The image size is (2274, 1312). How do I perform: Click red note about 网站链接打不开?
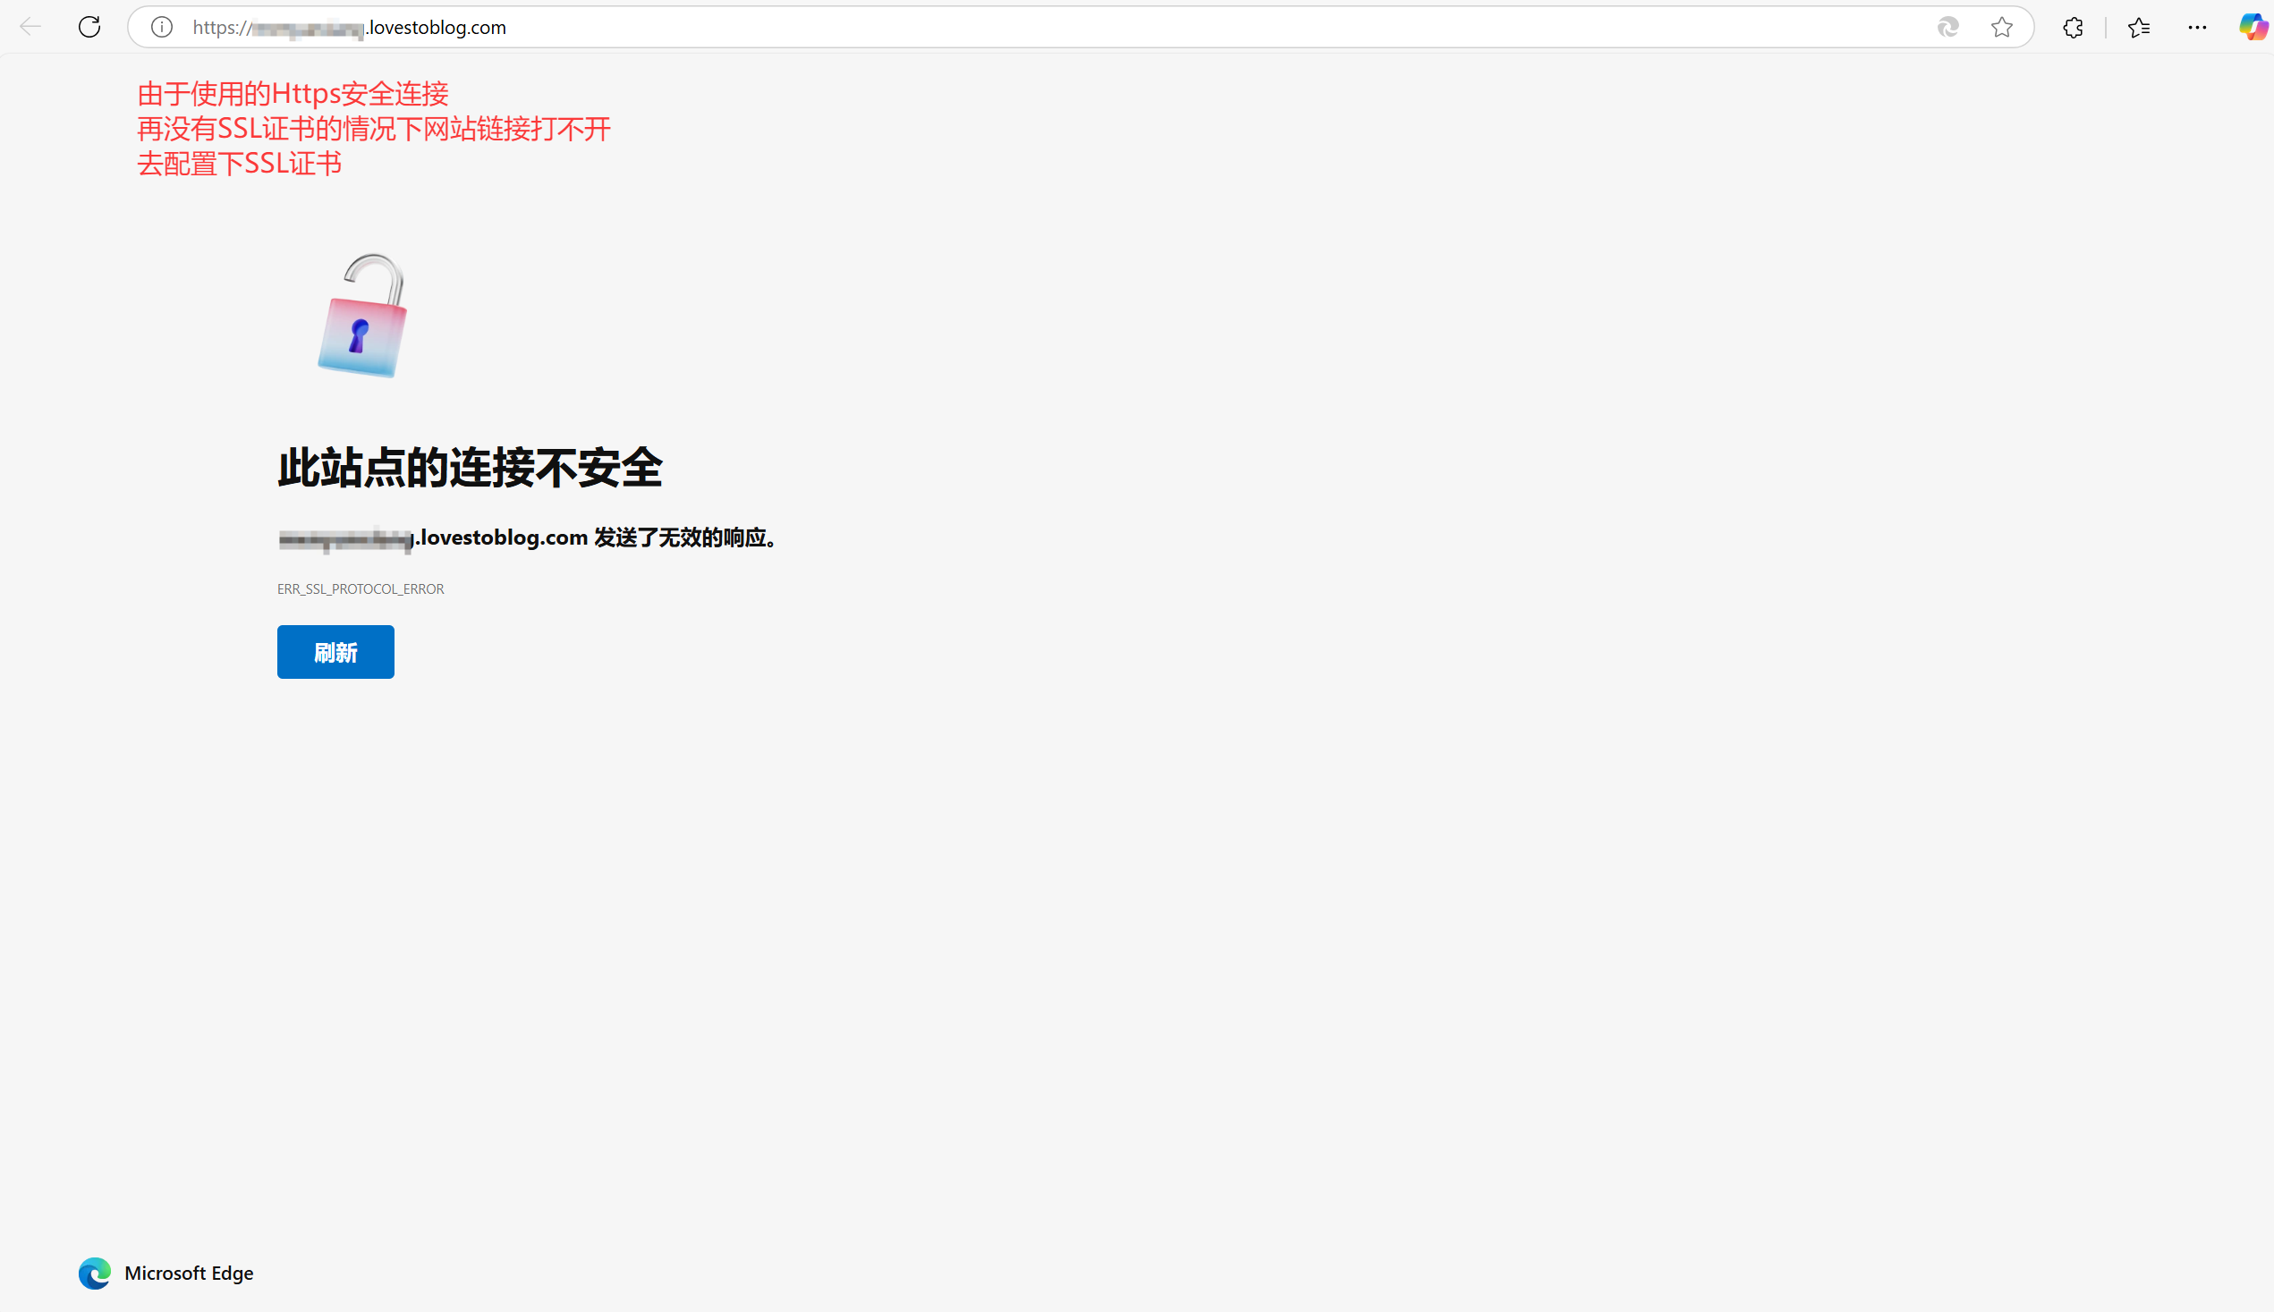click(x=373, y=129)
